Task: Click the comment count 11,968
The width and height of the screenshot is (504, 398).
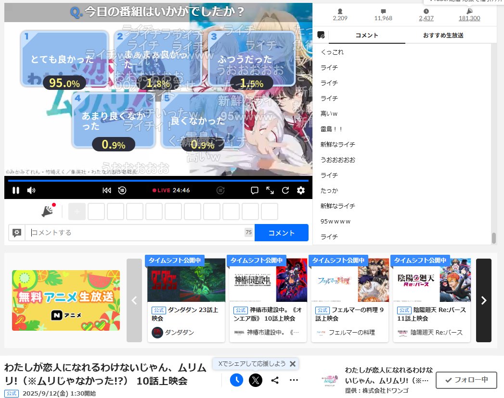Action: [383, 15]
